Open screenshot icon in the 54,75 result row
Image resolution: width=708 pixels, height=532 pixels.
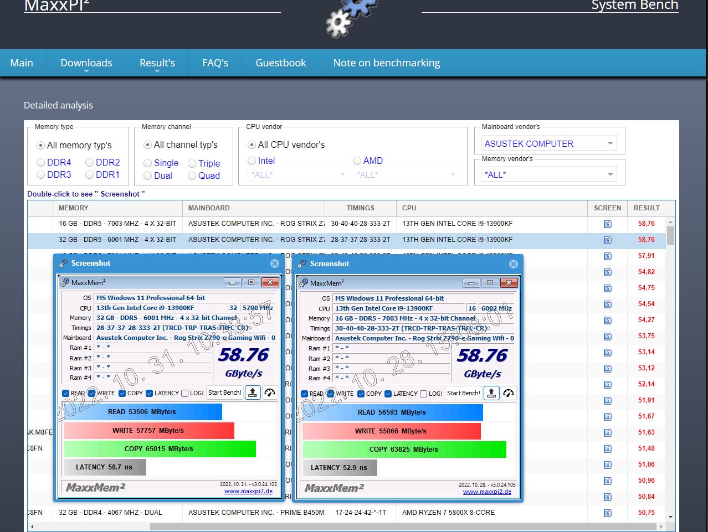tap(607, 288)
